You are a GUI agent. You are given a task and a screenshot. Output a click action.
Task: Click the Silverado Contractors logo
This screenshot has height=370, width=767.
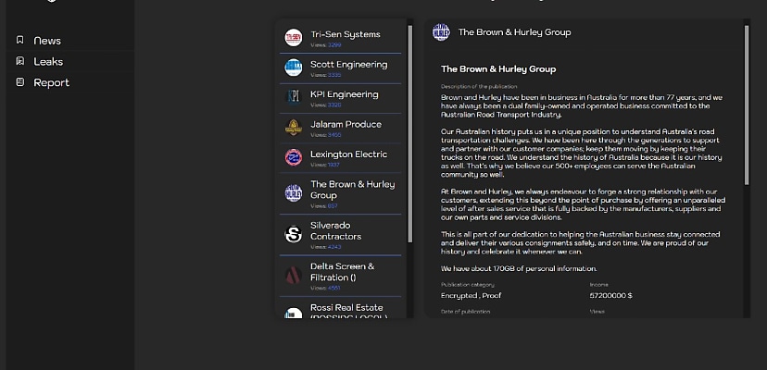(x=294, y=234)
